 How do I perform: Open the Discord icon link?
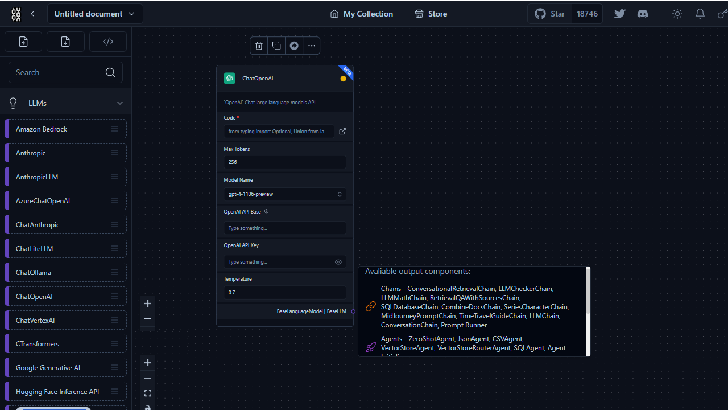coord(643,14)
